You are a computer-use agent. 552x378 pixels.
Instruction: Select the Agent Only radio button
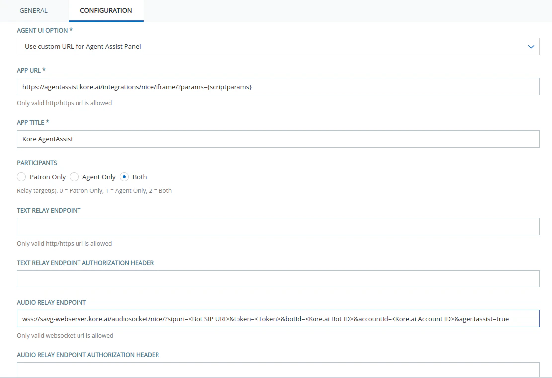[74, 177]
